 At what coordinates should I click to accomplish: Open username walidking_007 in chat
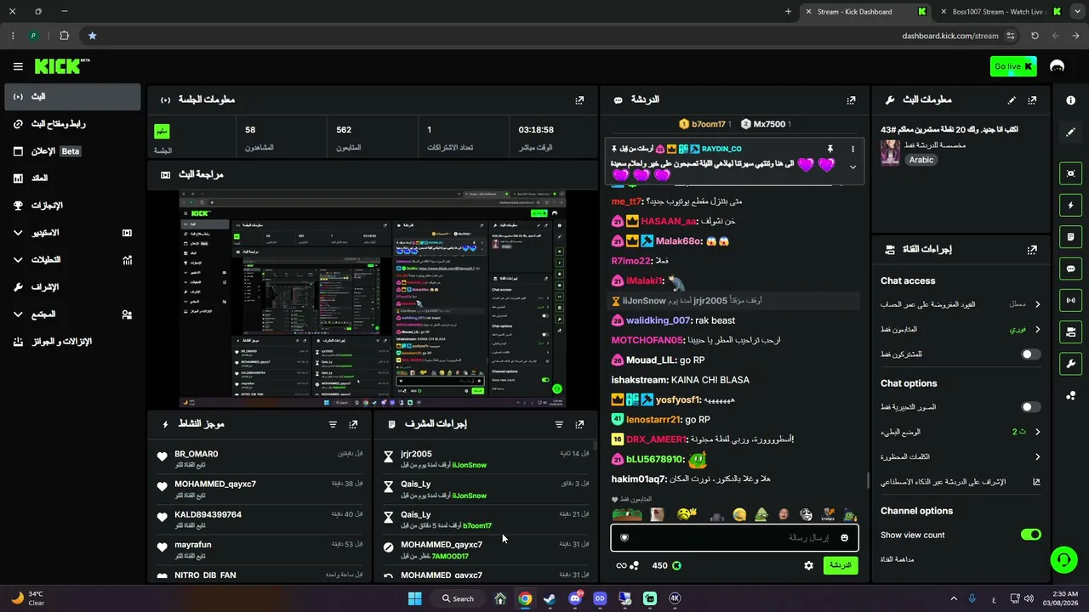tap(659, 320)
